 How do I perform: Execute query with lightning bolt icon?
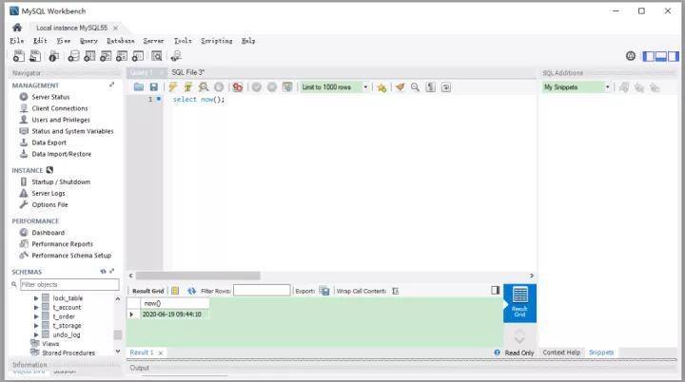pyautogui.click(x=173, y=86)
